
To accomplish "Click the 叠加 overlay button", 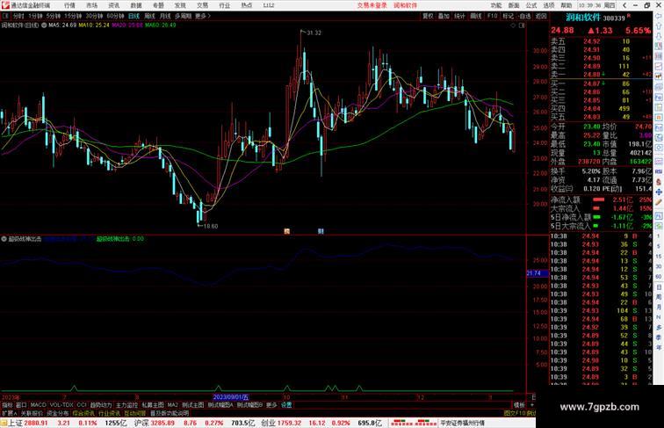I will click(444, 16).
